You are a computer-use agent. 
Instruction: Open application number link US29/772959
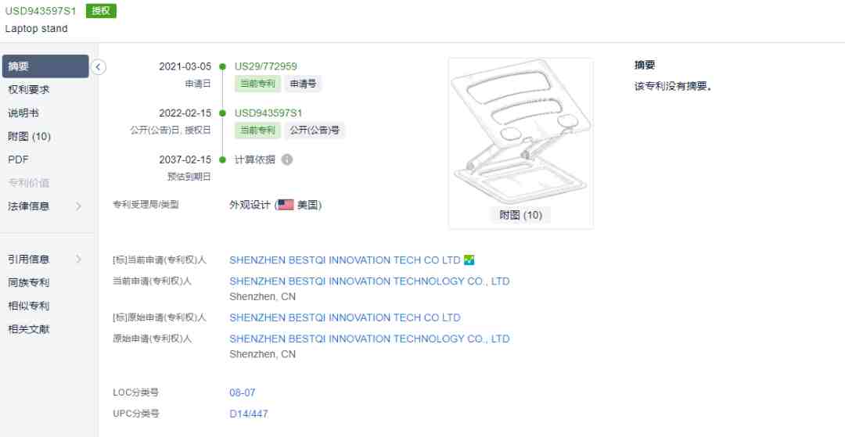pos(266,66)
